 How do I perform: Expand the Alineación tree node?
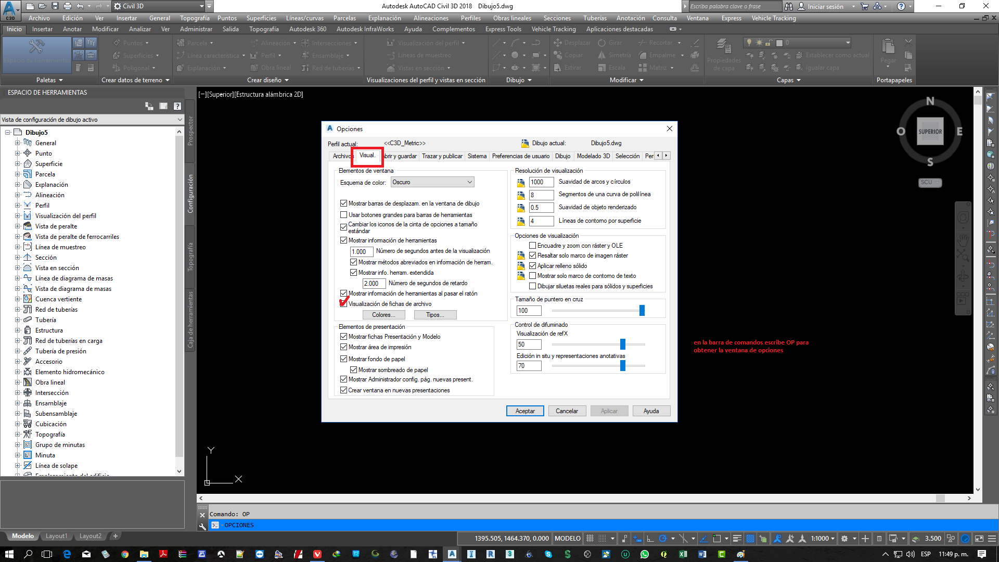click(17, 195)
